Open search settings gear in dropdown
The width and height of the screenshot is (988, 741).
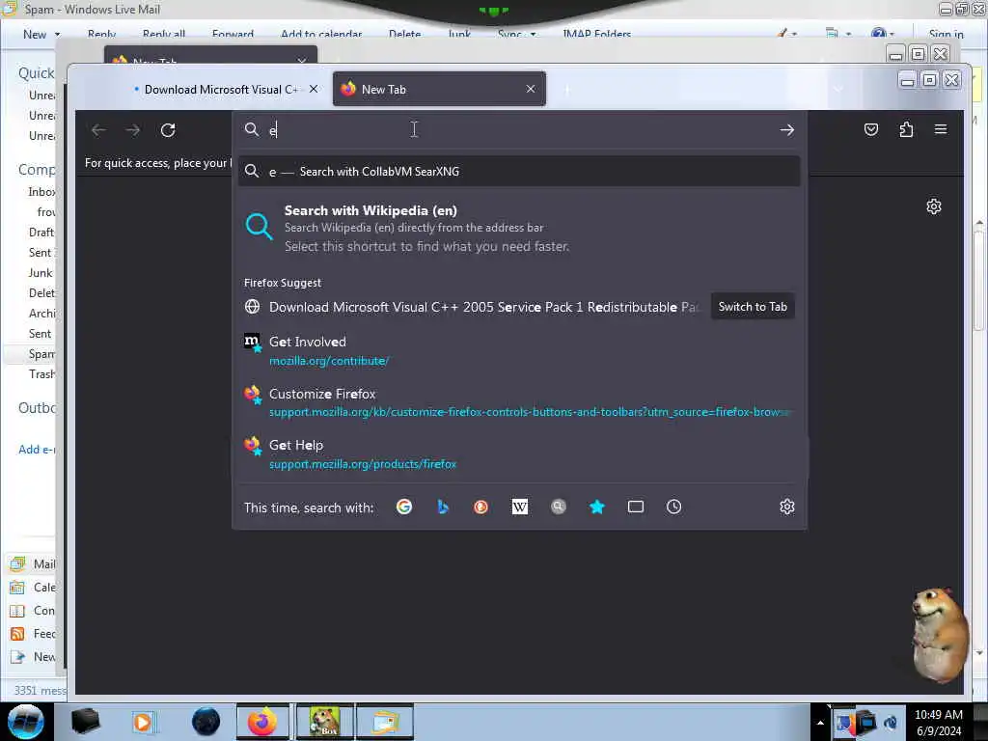[x=787, y=507]
